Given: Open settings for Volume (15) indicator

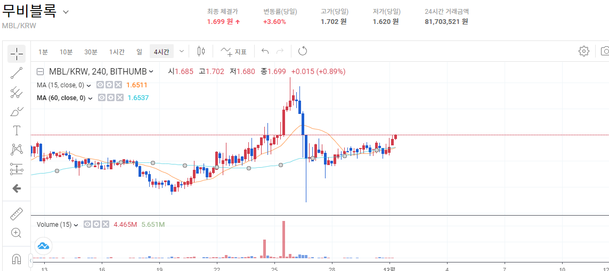Looking at the screenshot, I should pos(96,224).
